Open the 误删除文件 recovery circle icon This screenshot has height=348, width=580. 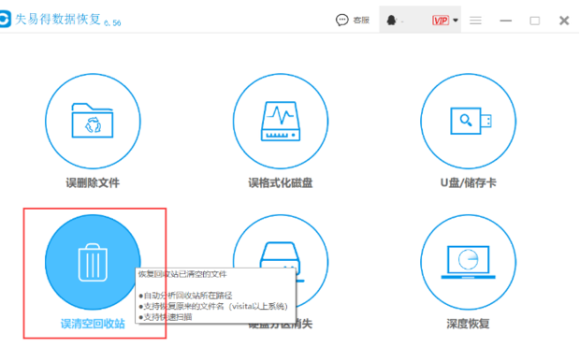pyautogui.click(x=93, y=122)
